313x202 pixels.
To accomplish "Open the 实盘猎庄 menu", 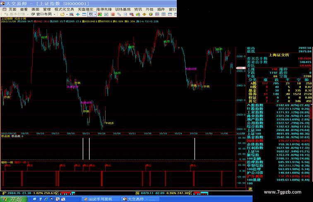I will [x=85, y=10].
